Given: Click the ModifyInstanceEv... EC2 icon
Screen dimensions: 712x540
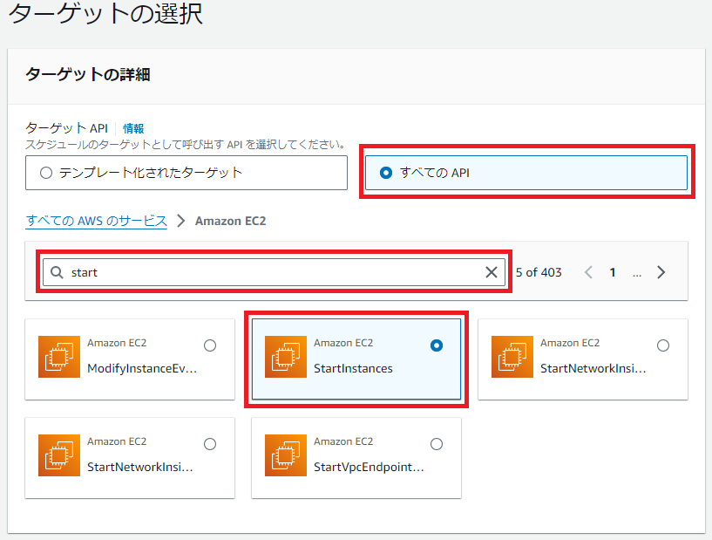Looking at the screenshot, I should (59, 357).
